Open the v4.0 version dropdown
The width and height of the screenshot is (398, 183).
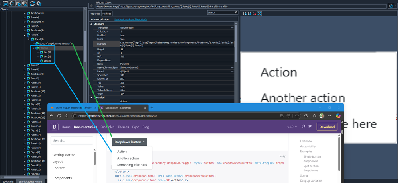[292, 127]
